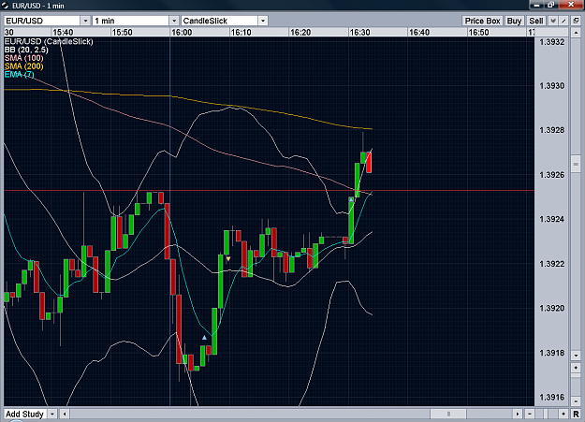The image size is (585, 422).
Task: Click the red horizontal price line
Action: tap(269, 191)
